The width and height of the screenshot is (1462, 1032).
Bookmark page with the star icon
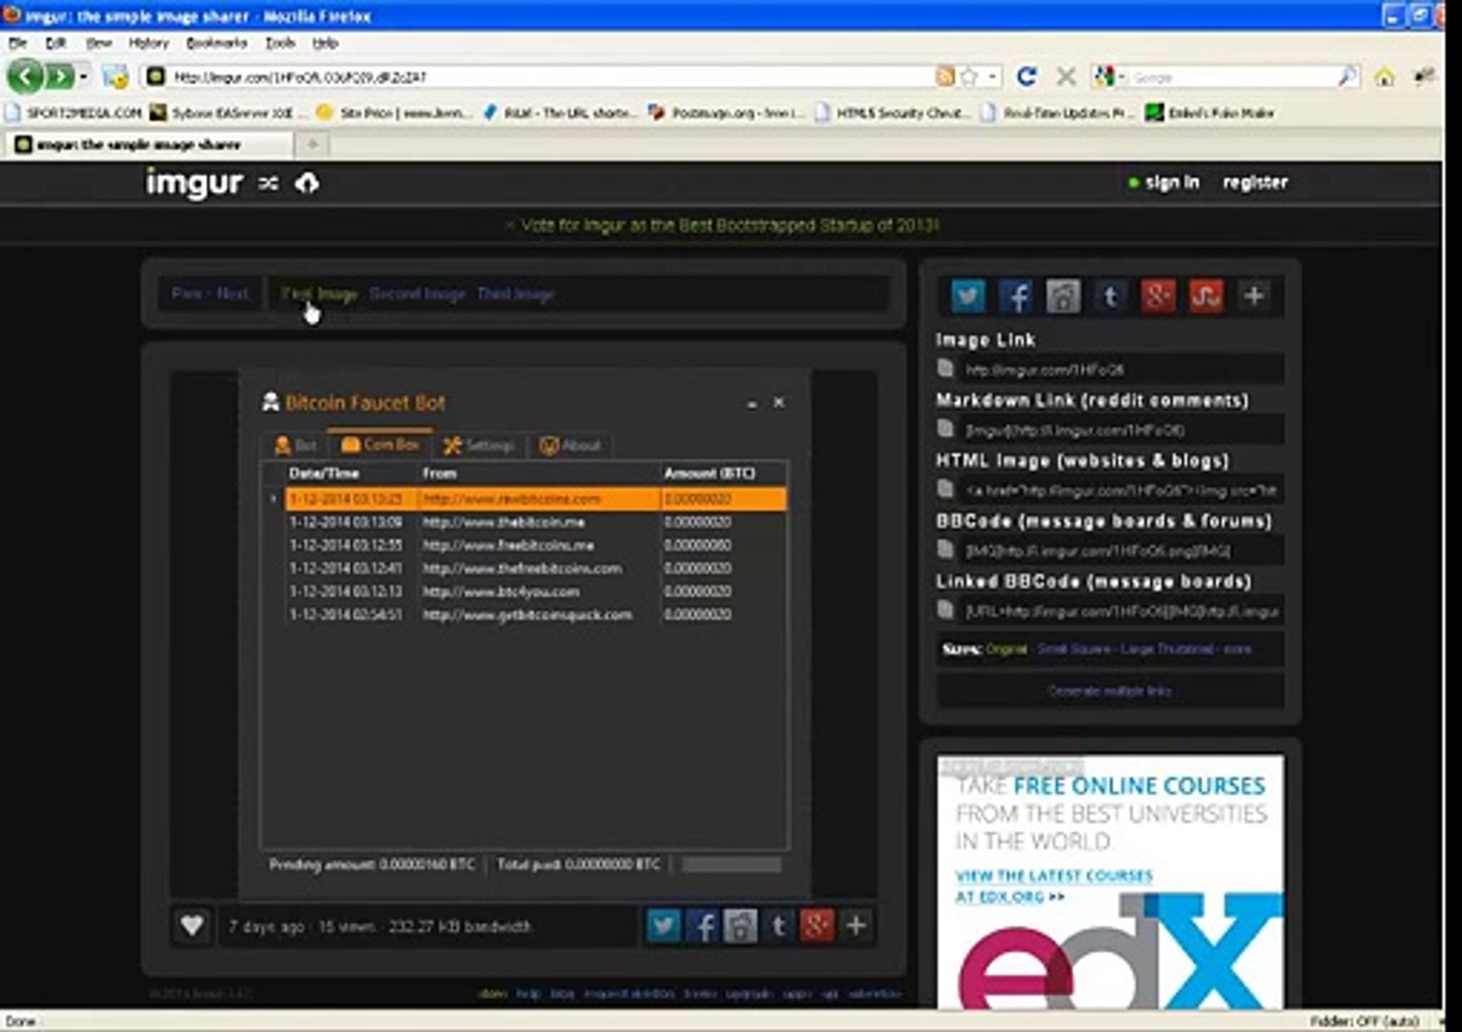970,76
